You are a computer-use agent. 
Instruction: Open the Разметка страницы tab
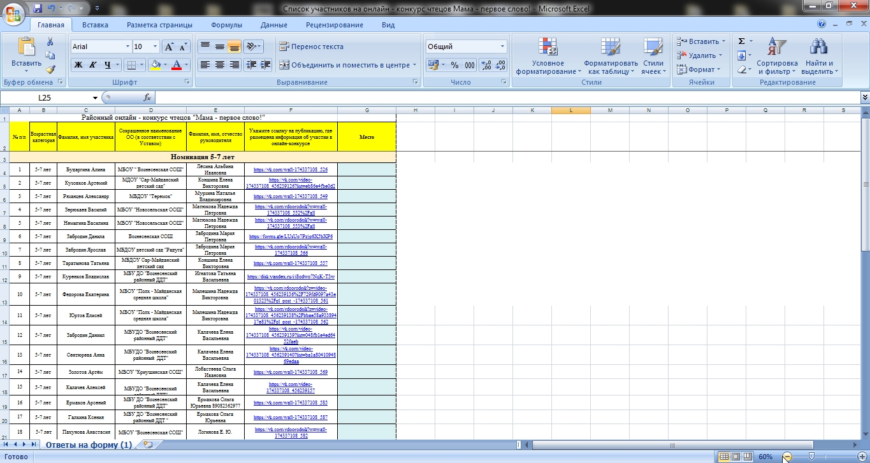[x=159, y=25]
